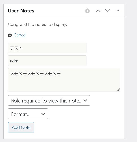This screenshot has height=142, width=137.
Task: Click the User Notes heading title
Action: pos(21,11)
